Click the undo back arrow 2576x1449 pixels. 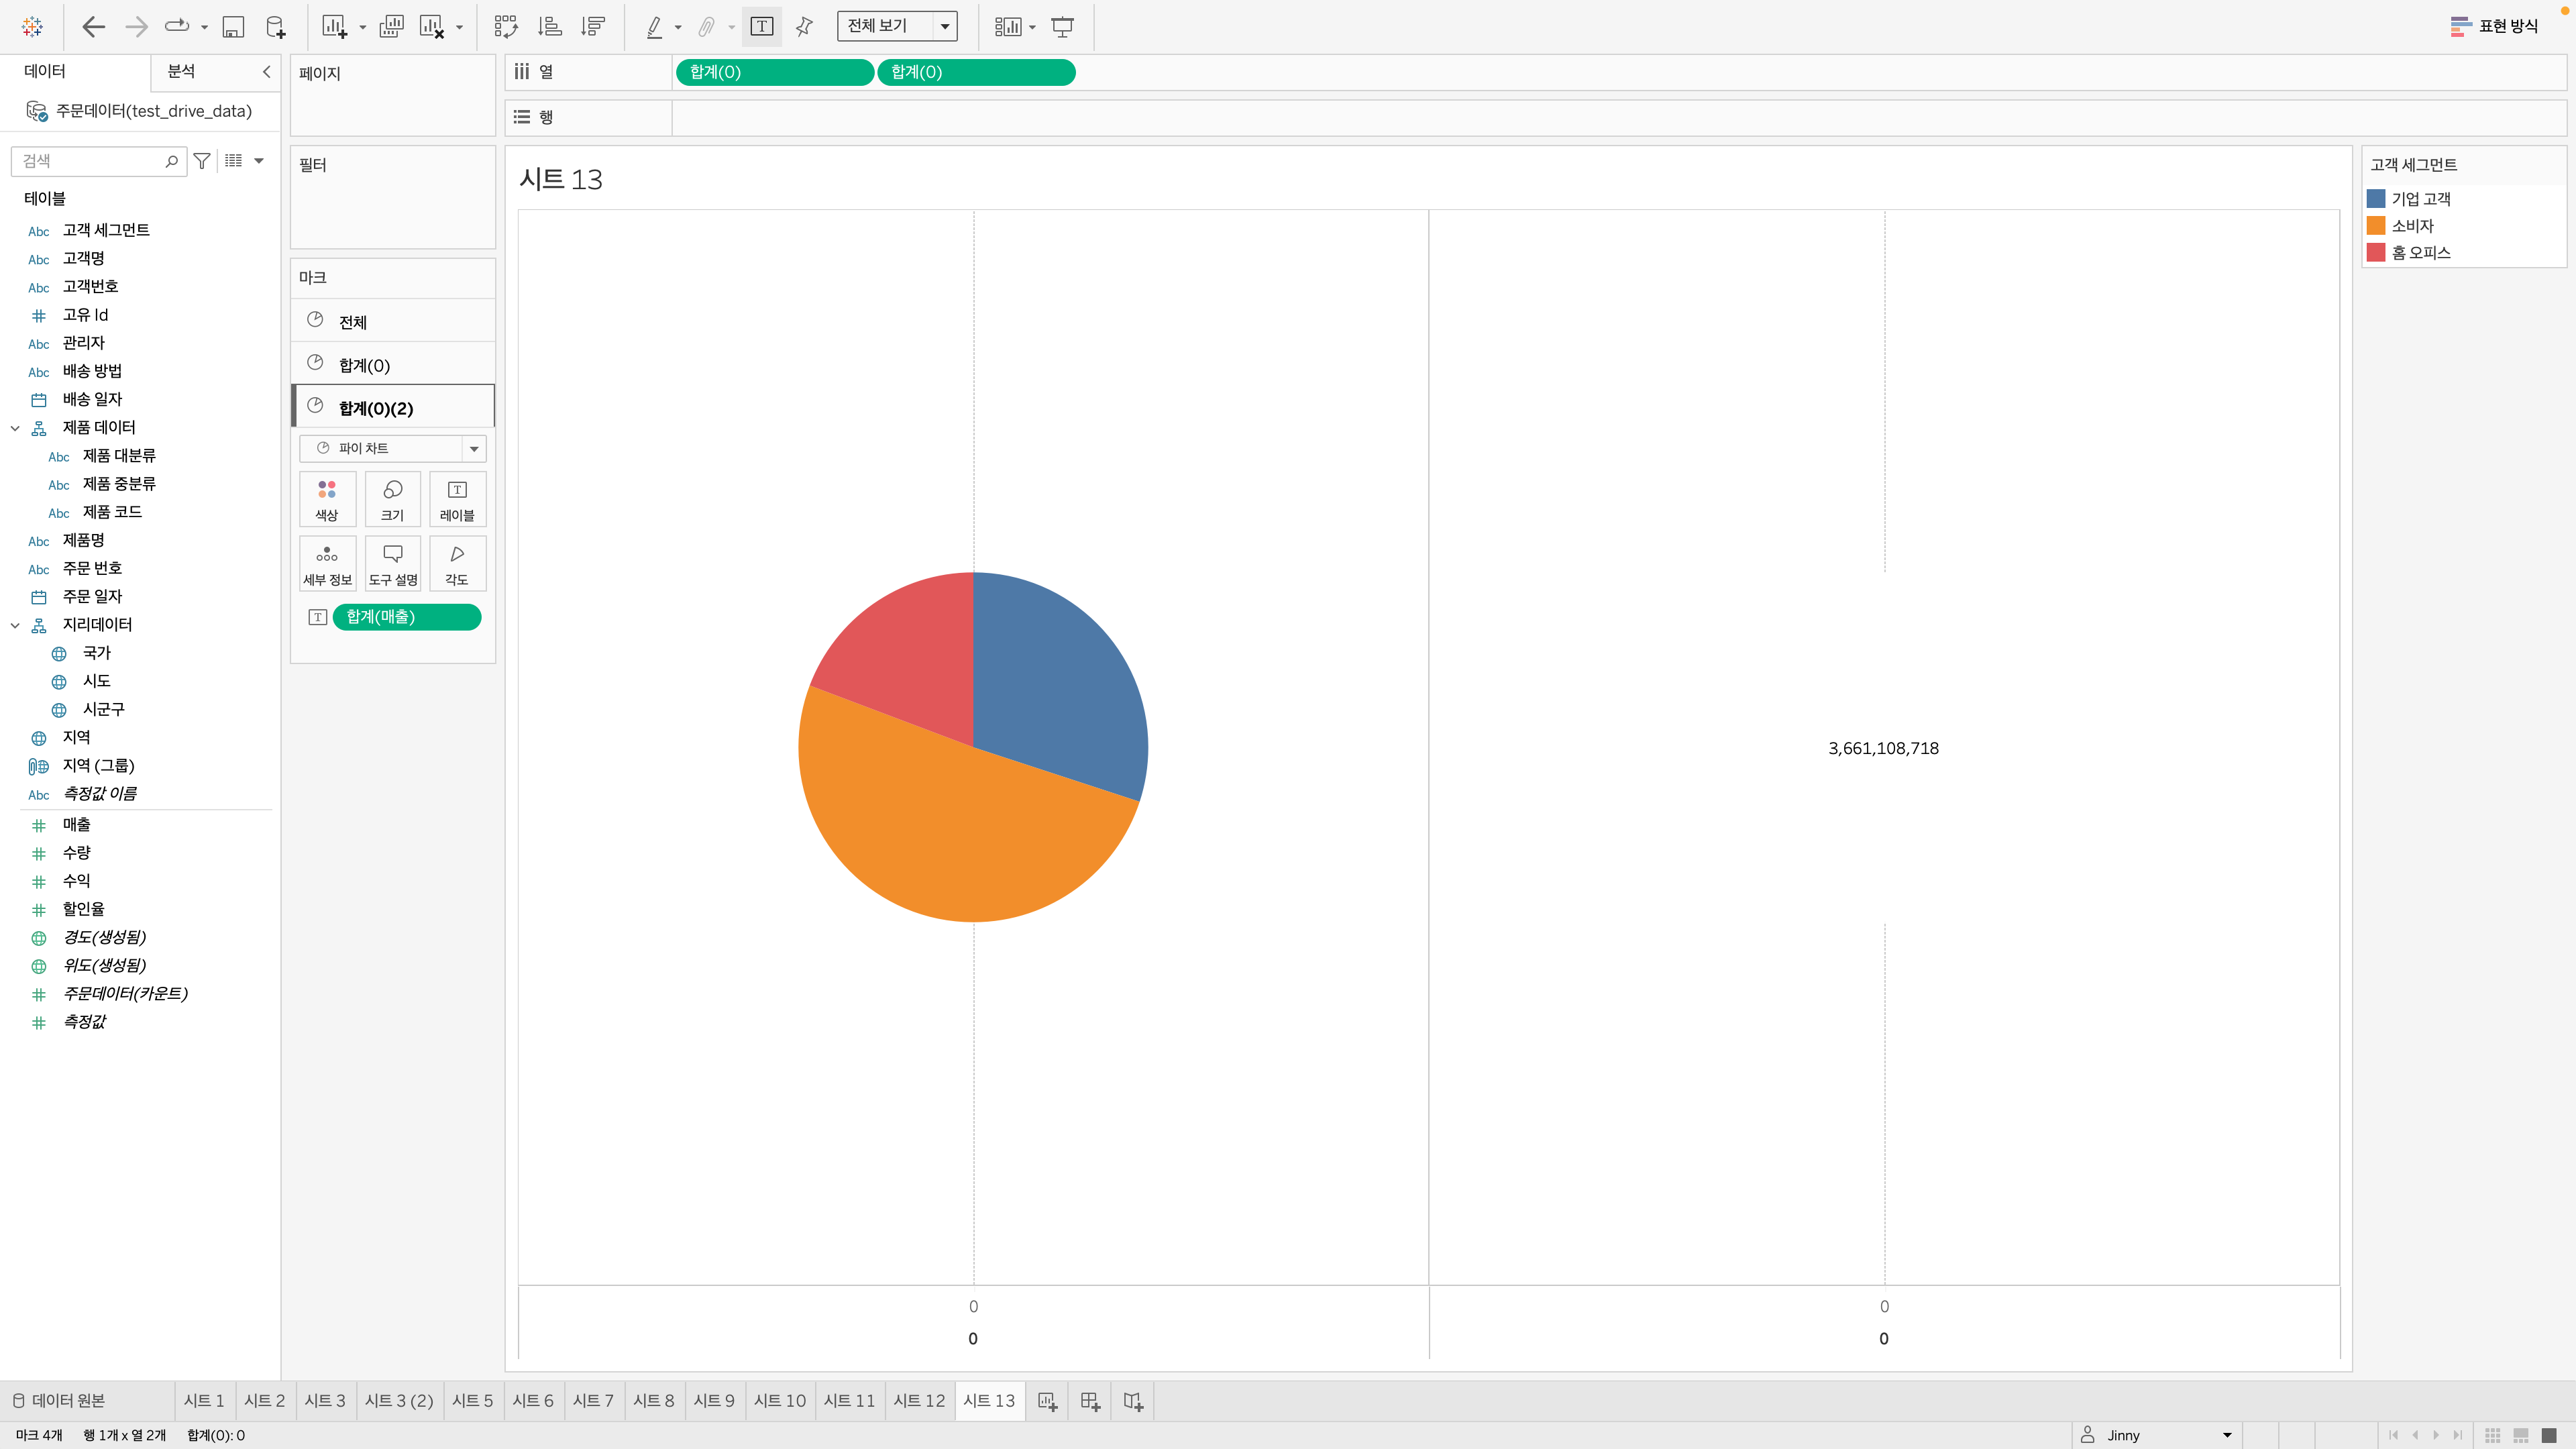[93, 27]
